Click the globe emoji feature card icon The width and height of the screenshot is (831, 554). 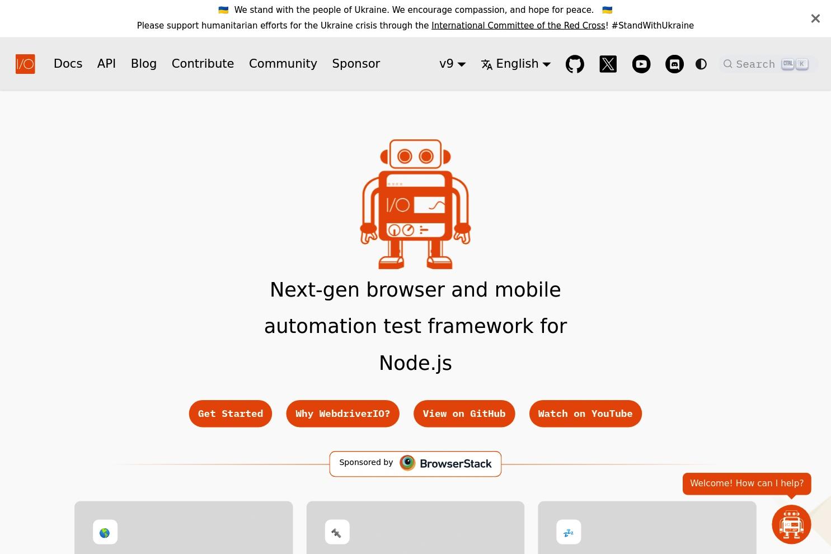(x=105, y=532)
